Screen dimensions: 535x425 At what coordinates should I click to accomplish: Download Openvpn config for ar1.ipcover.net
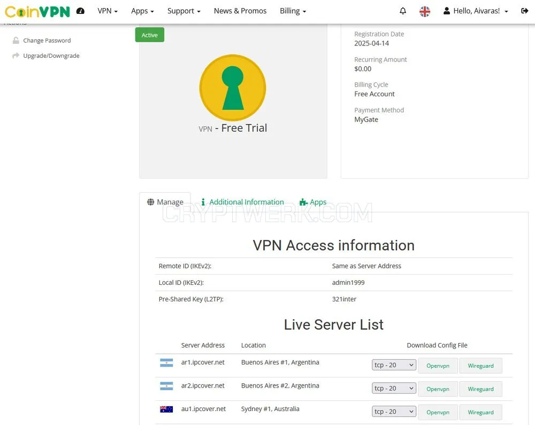(x=438, y=366)
